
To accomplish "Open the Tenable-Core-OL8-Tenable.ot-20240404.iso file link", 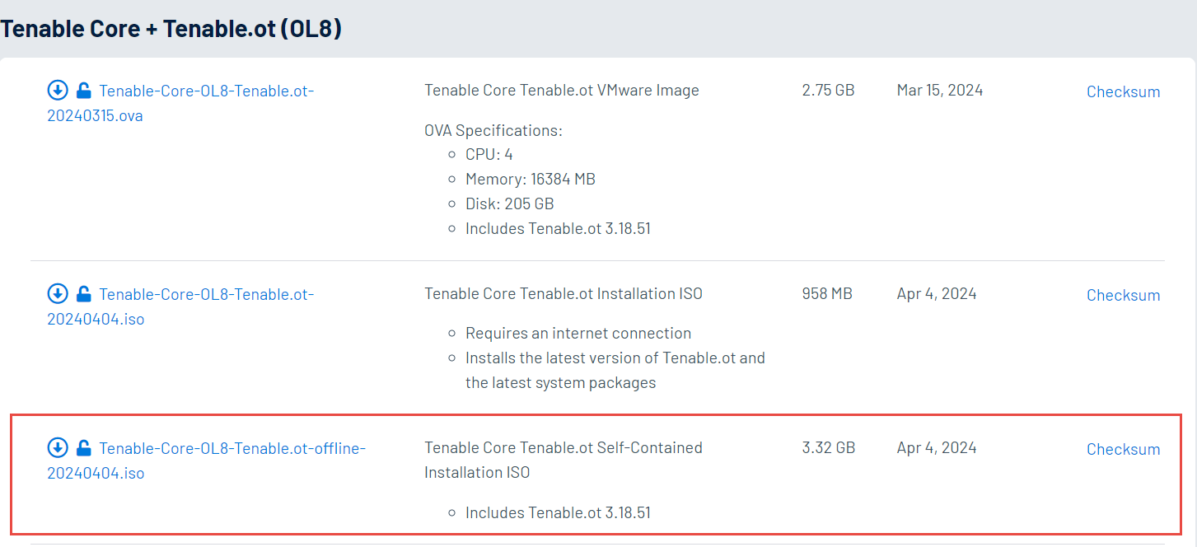I will [x=206, y=294].
